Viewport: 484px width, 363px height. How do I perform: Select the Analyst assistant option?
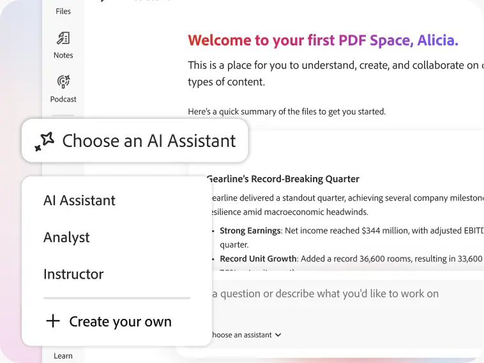[x=66, y=238]
